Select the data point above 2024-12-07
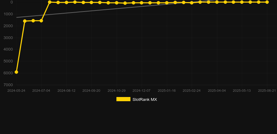The image size is (277, 134). tap(142, 3)
